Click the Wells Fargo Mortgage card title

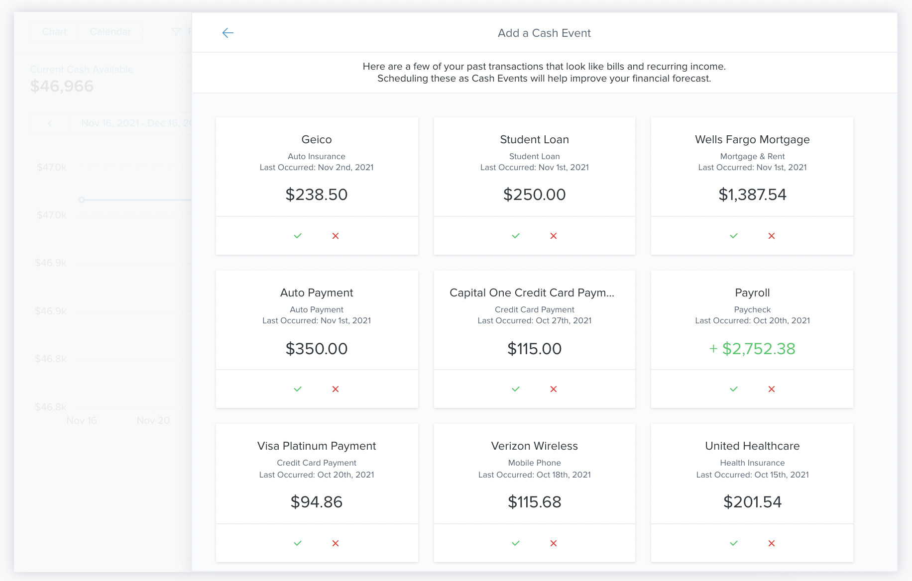click(x=752, y=140)
